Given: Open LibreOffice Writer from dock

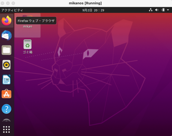Looking at the screenshot, I should point(7,79).
